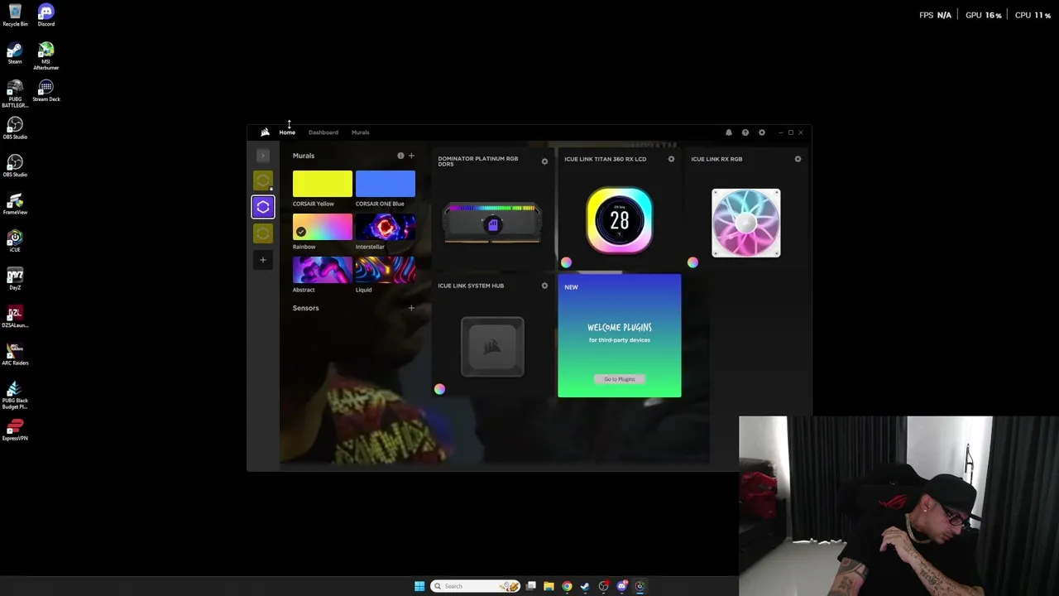Add a new mural with plus icon

(411, 156)
